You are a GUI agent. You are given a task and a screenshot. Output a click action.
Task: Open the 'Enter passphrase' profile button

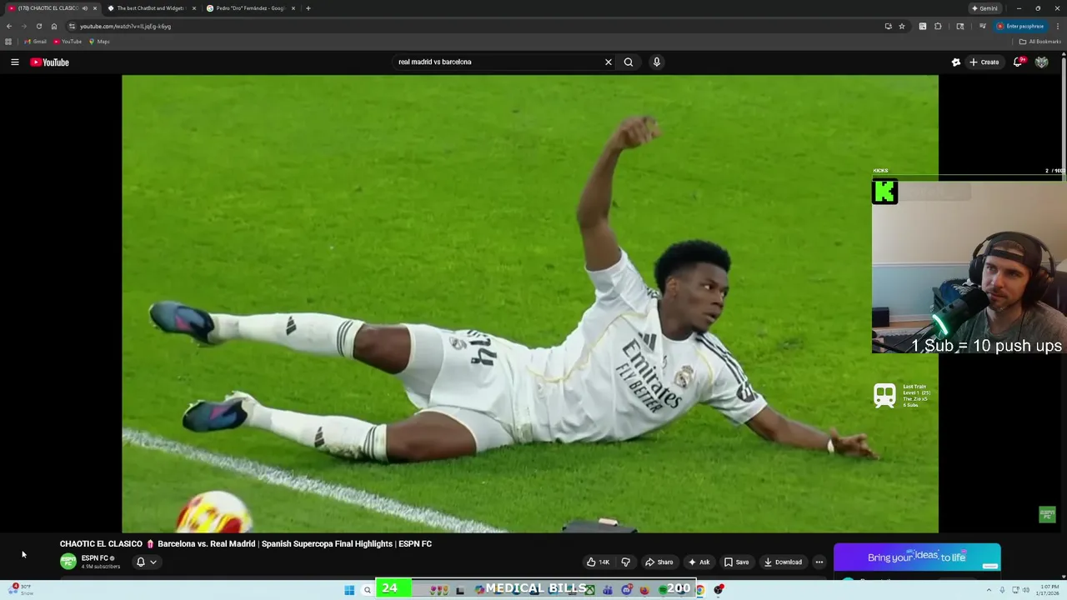coord(1020,26)
